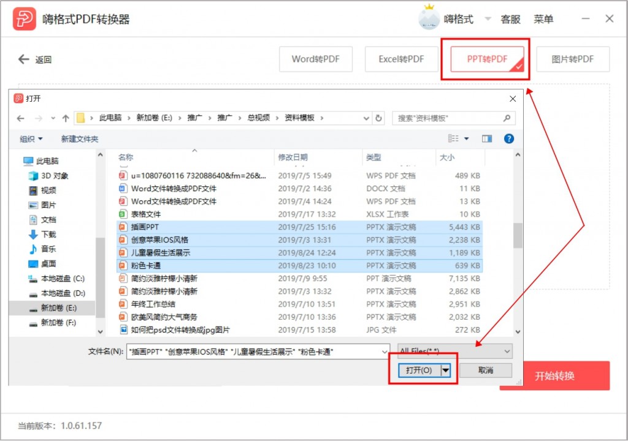Select 文档 folder in the sidebar
Screen dimensions: 628x441
point(42,220)
